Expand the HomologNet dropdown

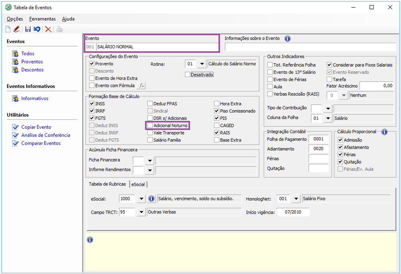point(296,199)
